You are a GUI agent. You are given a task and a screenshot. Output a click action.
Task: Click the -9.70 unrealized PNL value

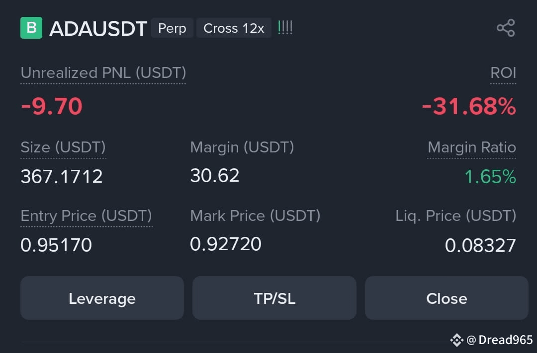click(52, 106)
